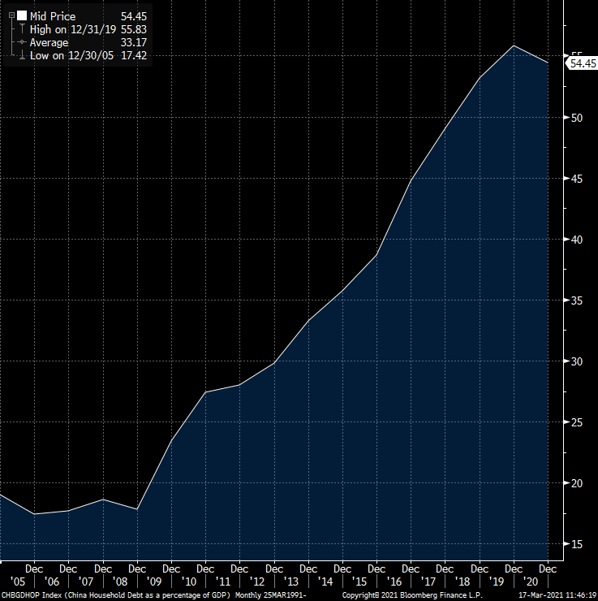Collapse the Mid Price legend tree
This screenshot has height=601, width=598.
tap(11, 16)
